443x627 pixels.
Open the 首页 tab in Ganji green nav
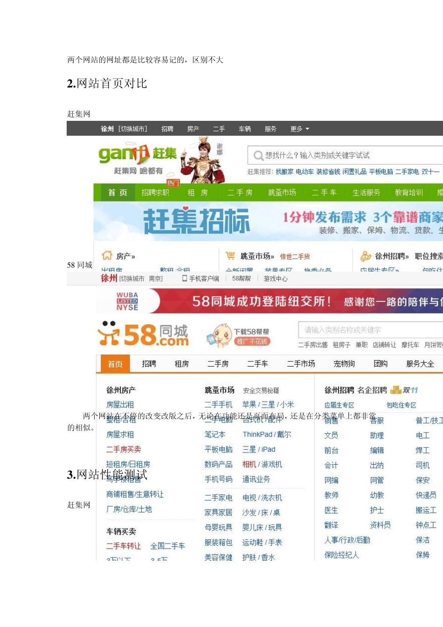pos(118,192)
